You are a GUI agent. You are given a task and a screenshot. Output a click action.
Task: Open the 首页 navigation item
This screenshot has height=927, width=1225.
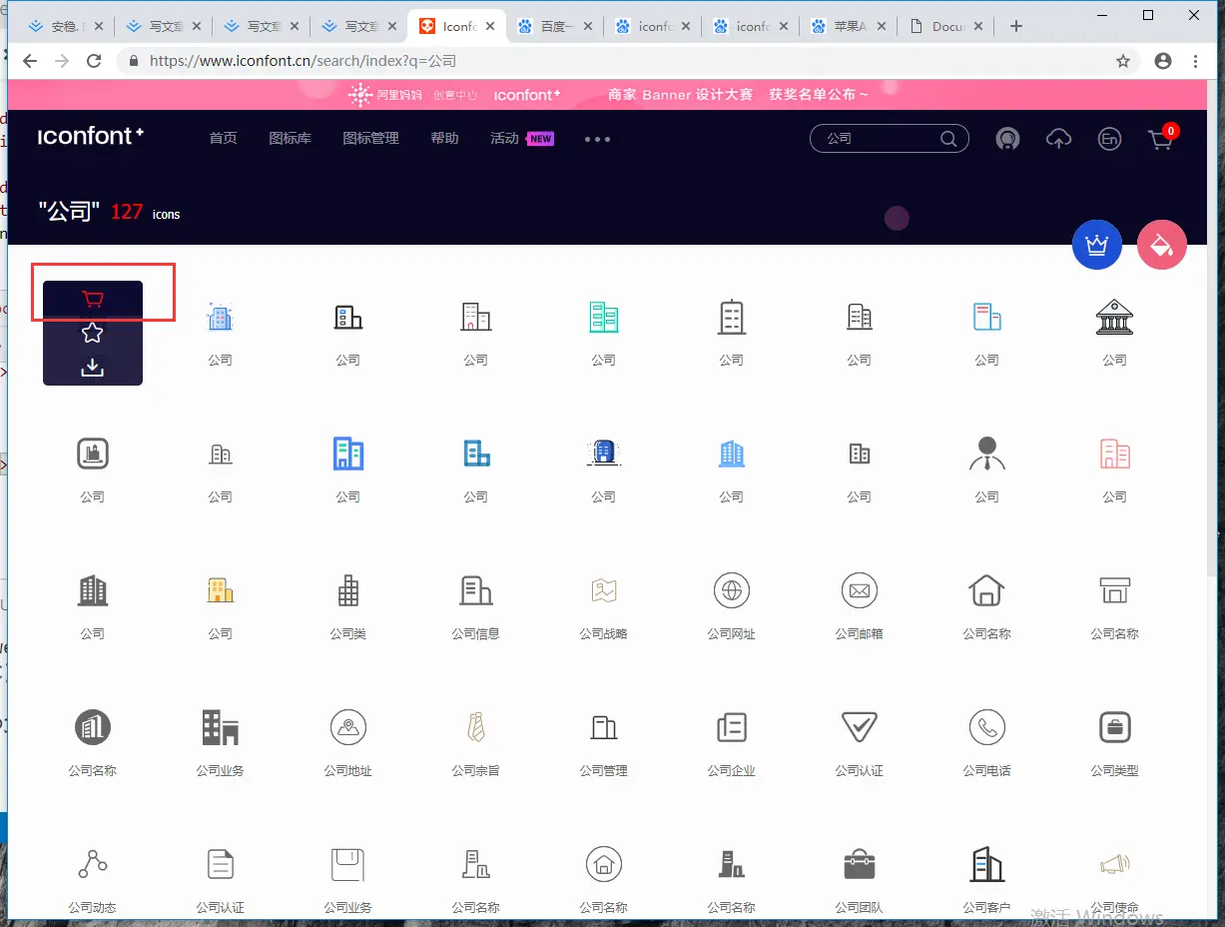pos(223,139)
